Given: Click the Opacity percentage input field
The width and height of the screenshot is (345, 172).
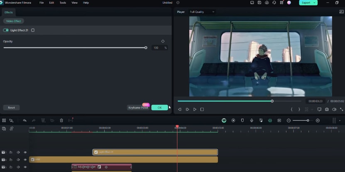Looking at the screenshot, I should (x=157, y=48).
